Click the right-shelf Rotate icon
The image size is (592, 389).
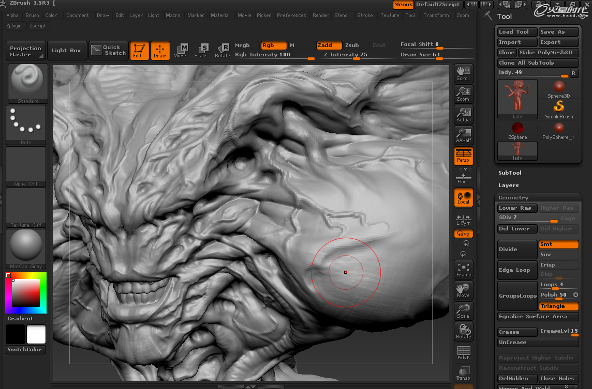463,332
